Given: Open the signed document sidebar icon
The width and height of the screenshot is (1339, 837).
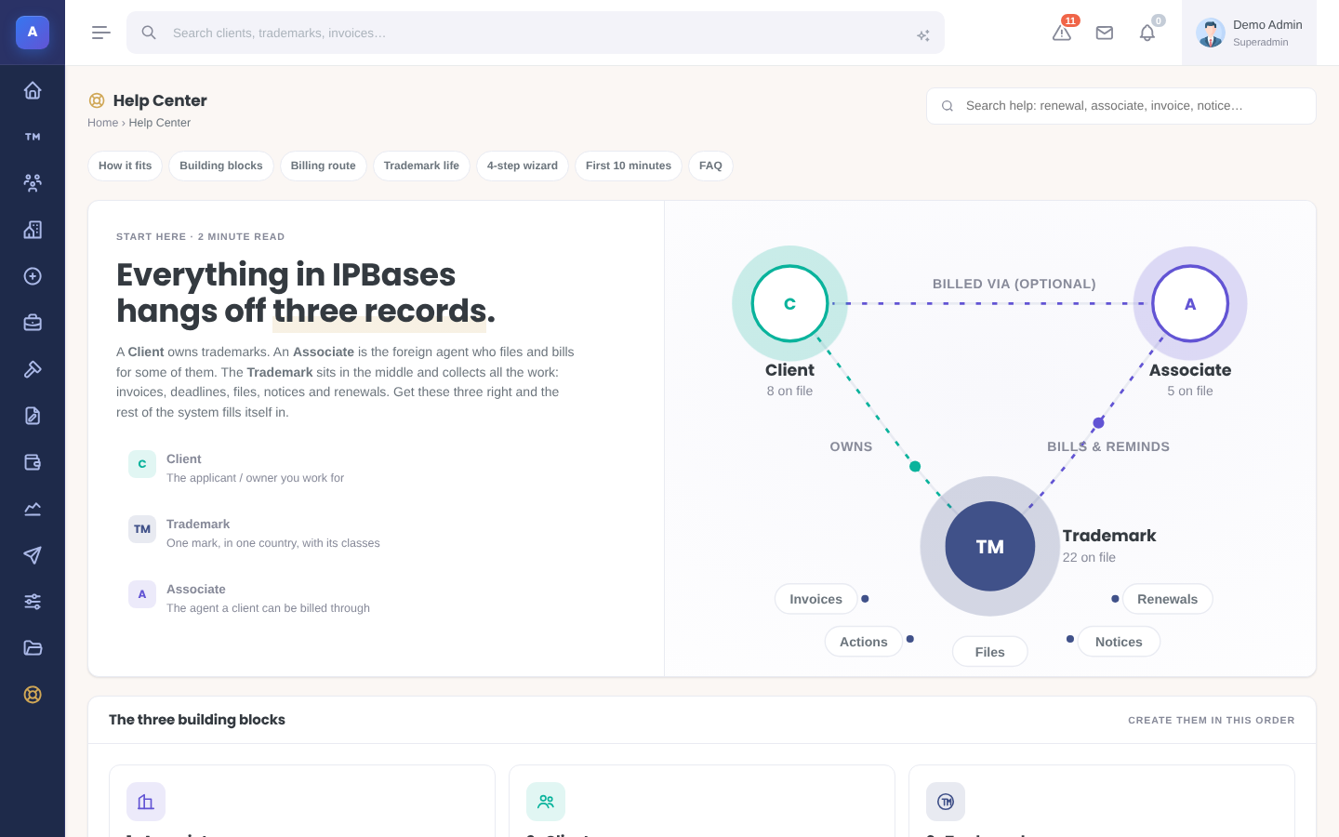Looking at the screenshot, I should click(x=33, y=416).
